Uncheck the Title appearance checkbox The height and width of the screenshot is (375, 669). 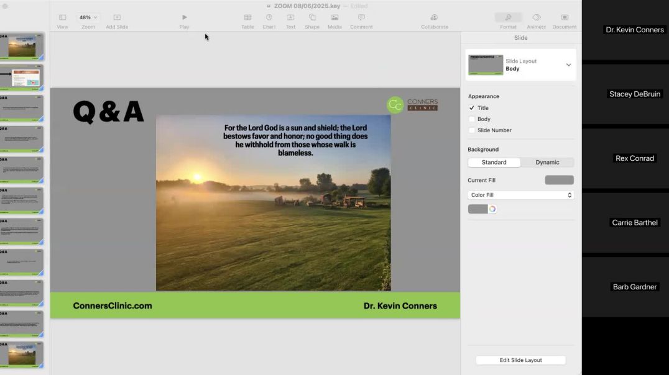tap(471, 108)
